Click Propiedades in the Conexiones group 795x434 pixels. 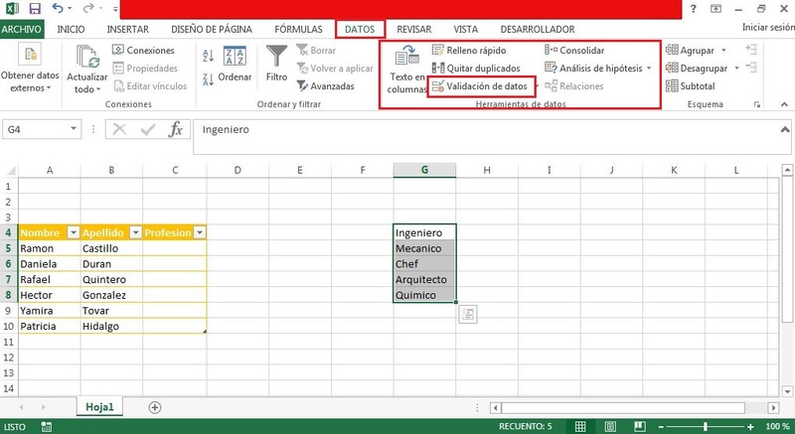[145, 68]
